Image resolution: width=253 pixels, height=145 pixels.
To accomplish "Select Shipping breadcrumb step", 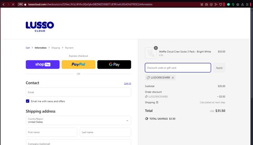I will click(x=56, y=48).
